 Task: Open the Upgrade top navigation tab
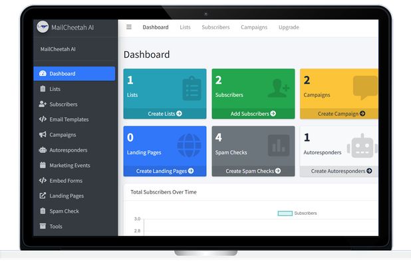point(289,27)
